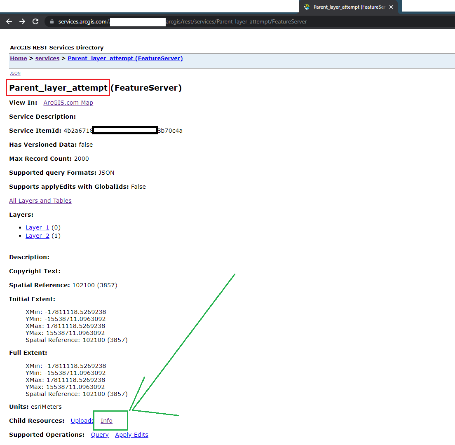Image resolution: width=455 pixels, height=445 pixels.
Task: Click the Has Versioned Data false text
Action: 86,145
